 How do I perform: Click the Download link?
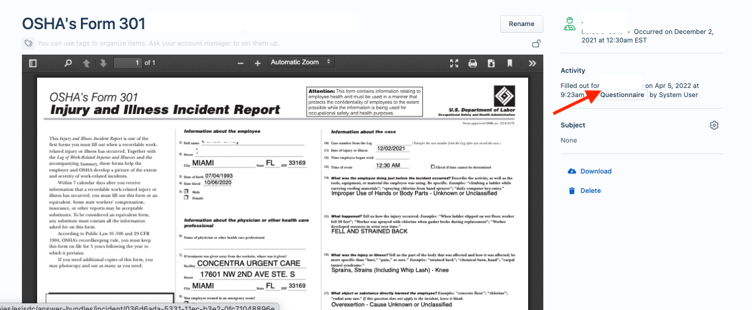596,171
